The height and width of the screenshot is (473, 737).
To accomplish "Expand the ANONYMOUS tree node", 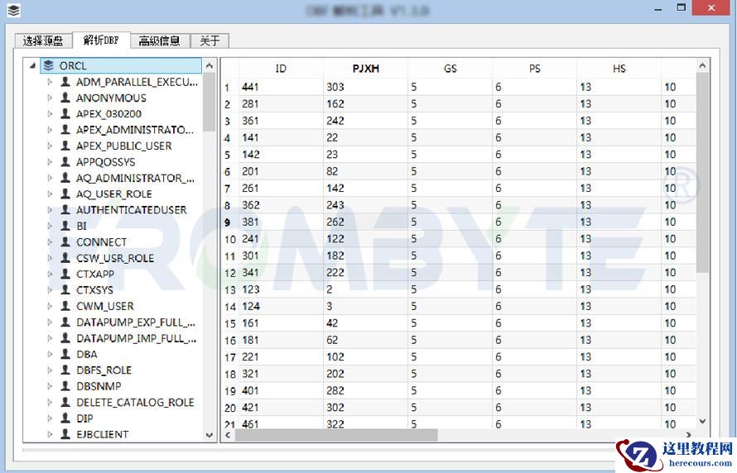I will [x=50, y=98].
